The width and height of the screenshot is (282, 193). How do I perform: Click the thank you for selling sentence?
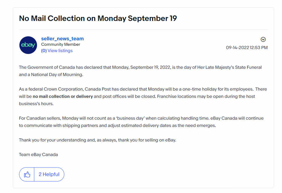[98, 140]
